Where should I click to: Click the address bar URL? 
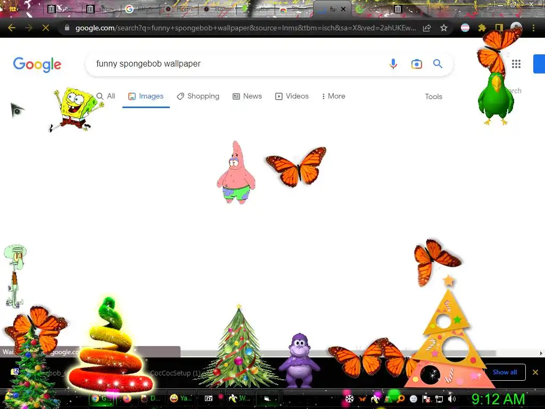click(245, 28)
